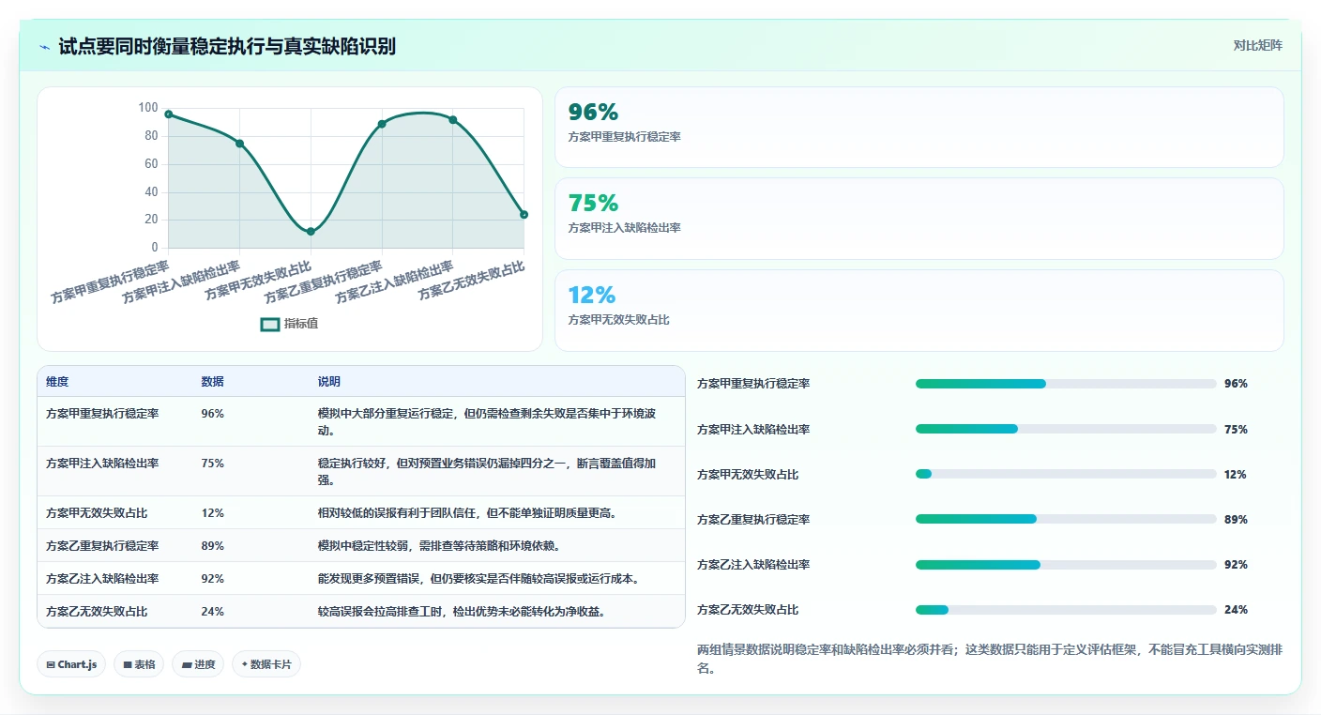Image resolution: width=1321 pixels, height=715 pixels.
Task: Click the 对比矩阵 label in header
Action: coord(1257,45)
